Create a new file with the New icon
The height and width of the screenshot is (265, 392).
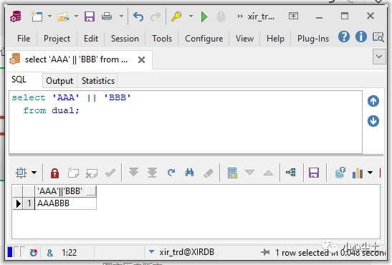pos(37,16)
